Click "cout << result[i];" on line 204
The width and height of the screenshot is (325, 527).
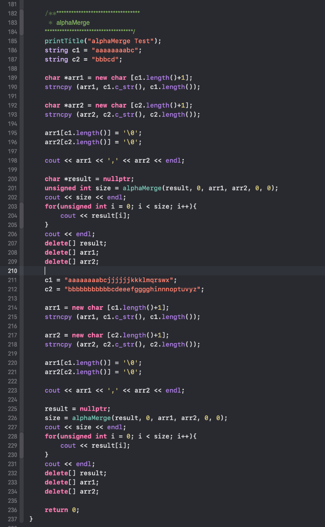point(95,216)
